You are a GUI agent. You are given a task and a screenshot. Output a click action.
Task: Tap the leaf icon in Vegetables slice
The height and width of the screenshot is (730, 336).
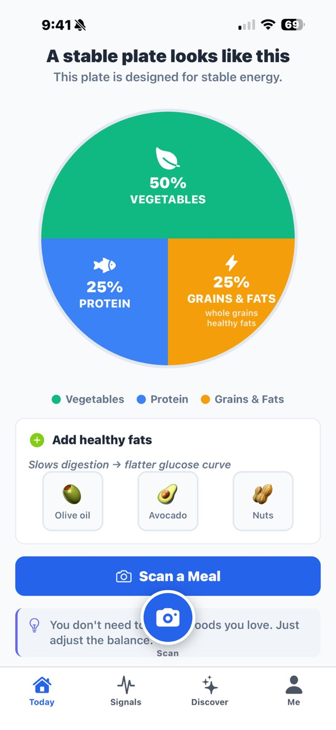168,158
